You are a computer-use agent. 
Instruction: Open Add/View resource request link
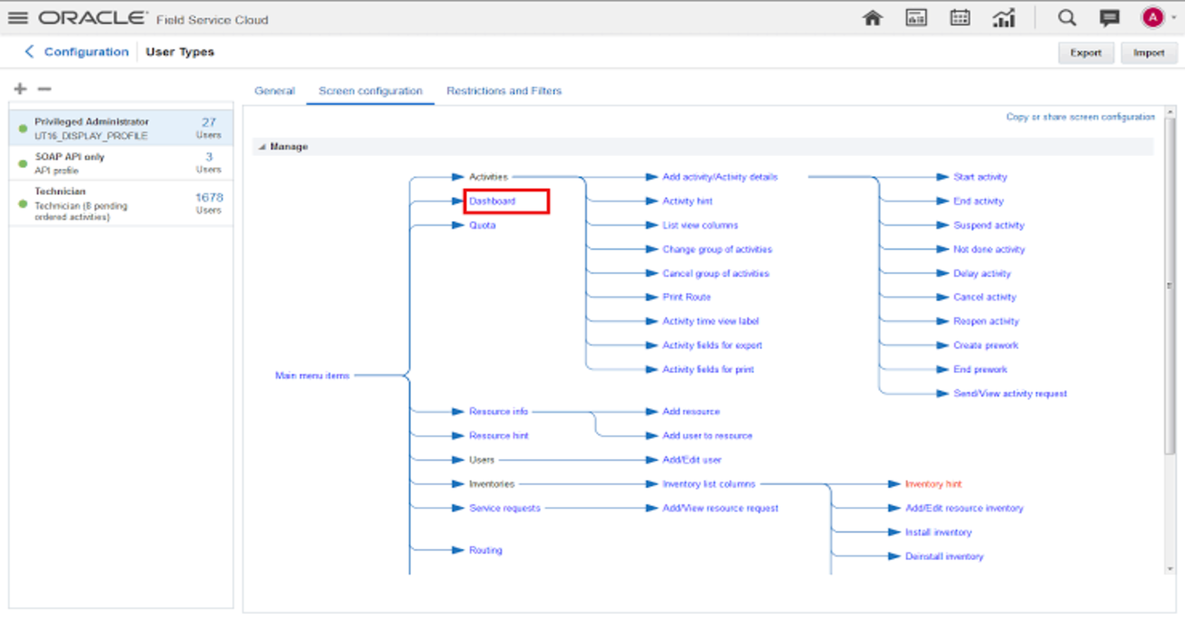click(720, 508)
